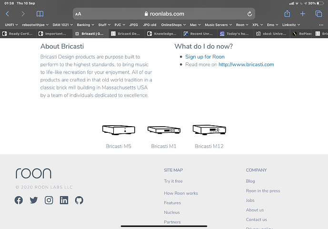Show all tabs overview icon
Screen dimensions: 328x229
[318, 14]
